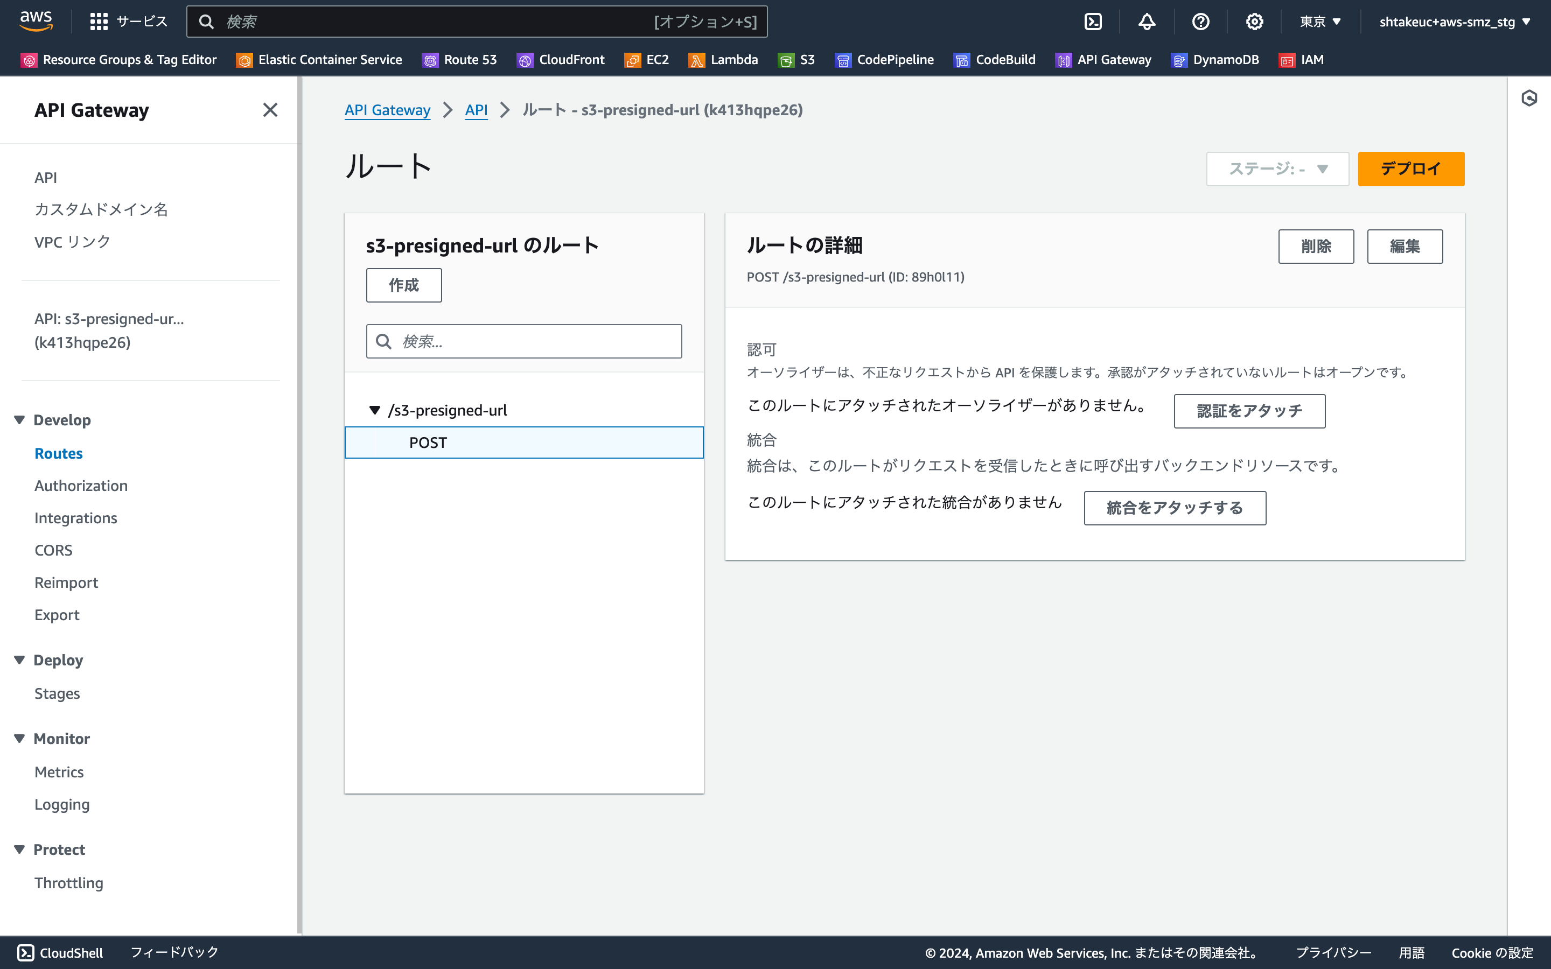The image size is (1551, 969).
Task: Open the stage selector dropdown
Action: tap(1277, 168)
